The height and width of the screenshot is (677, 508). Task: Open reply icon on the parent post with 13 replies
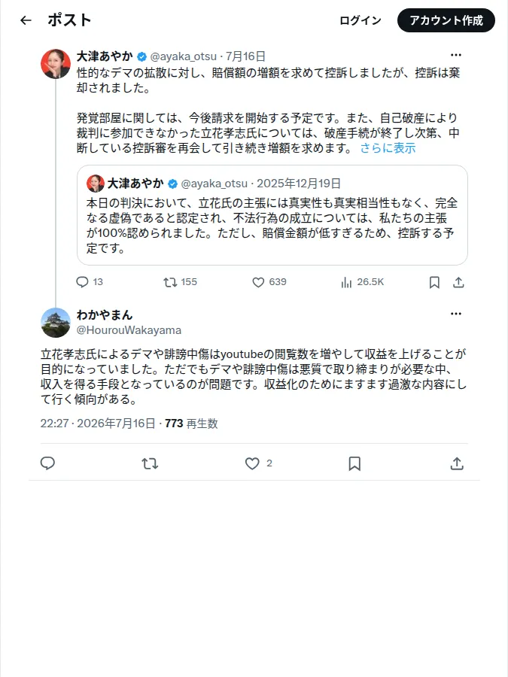(x=82, y=282)
